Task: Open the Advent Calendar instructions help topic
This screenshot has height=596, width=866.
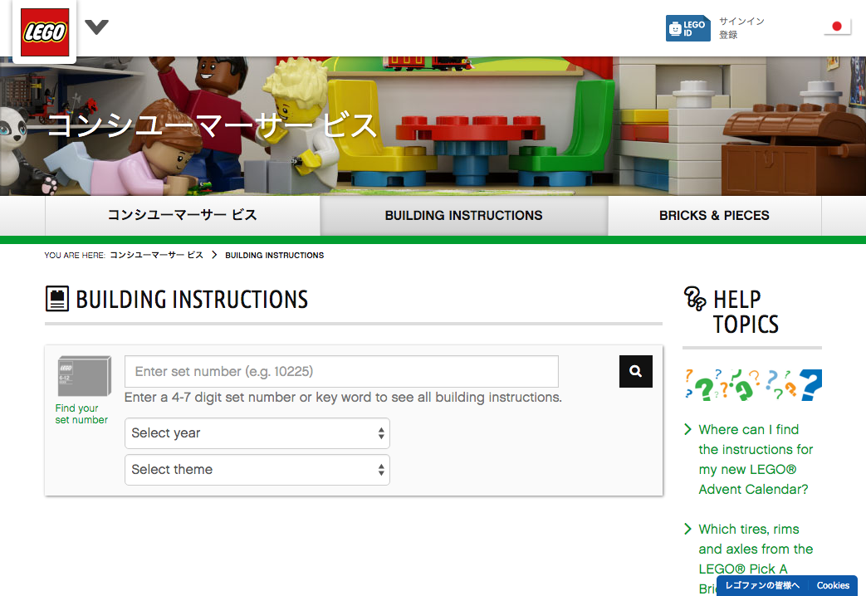Action: [x=755, y=460]
